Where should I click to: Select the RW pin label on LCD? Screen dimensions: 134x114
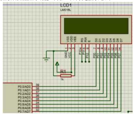[x=85, y=40]
